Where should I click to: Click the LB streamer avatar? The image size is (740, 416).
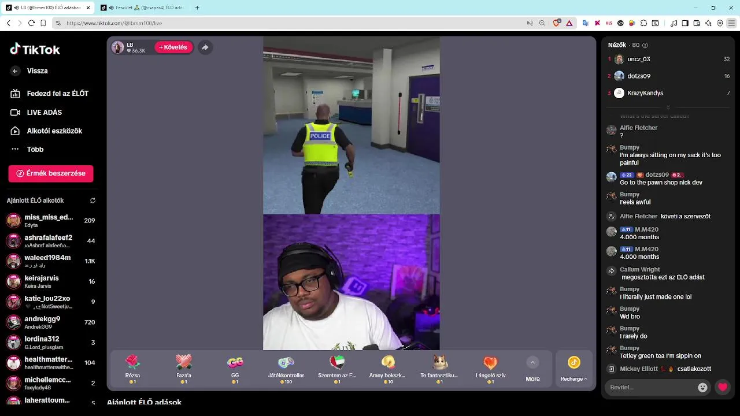(x=118, y=47)
